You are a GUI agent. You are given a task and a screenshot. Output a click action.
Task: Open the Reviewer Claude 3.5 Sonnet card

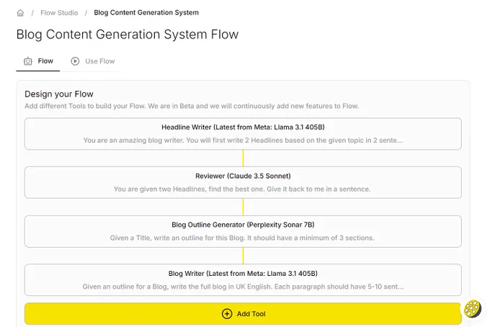coord(243,182)
